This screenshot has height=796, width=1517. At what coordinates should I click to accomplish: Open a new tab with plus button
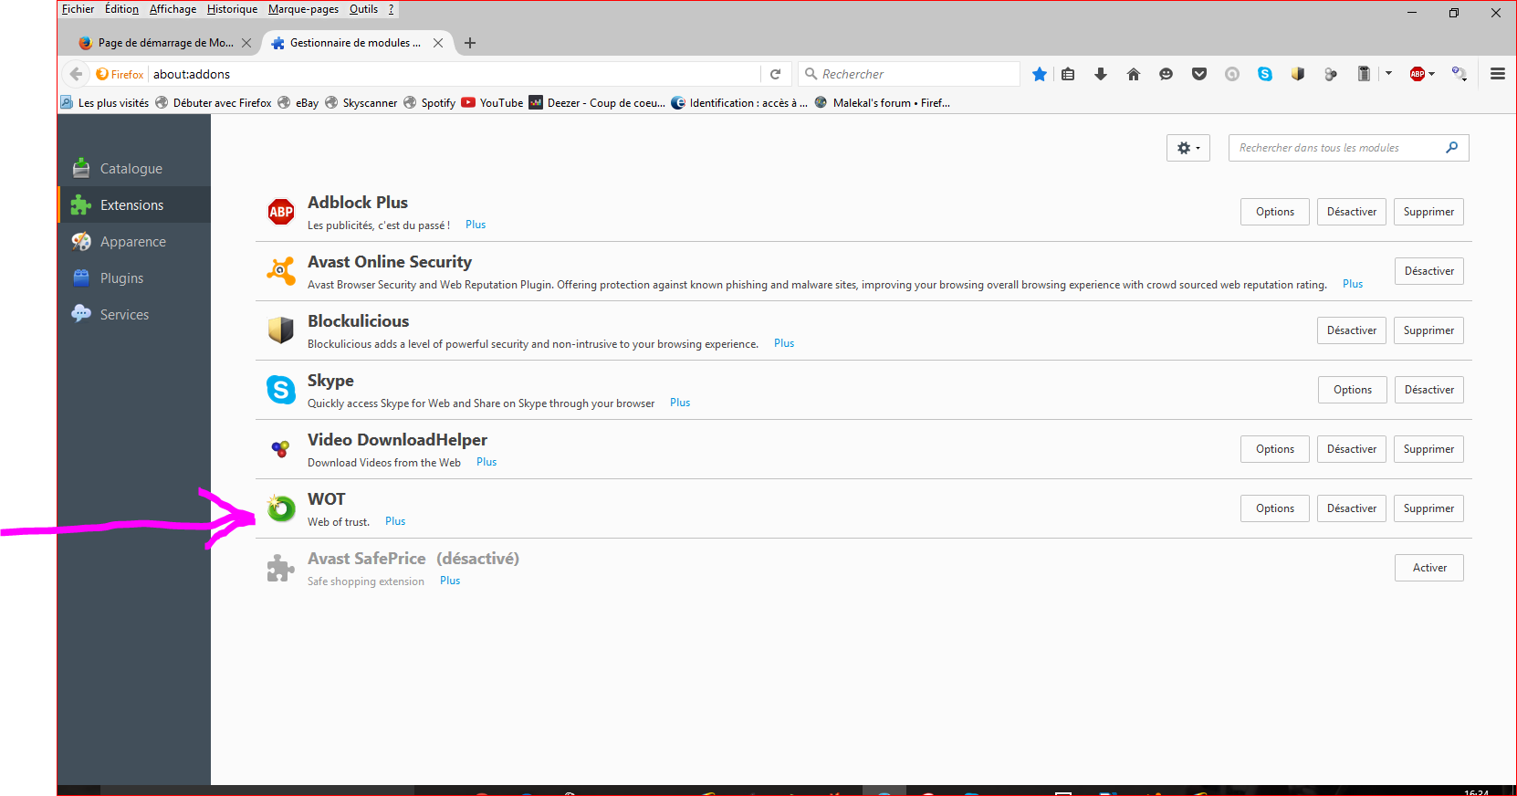pyautogui.click(x=470, y=43)
